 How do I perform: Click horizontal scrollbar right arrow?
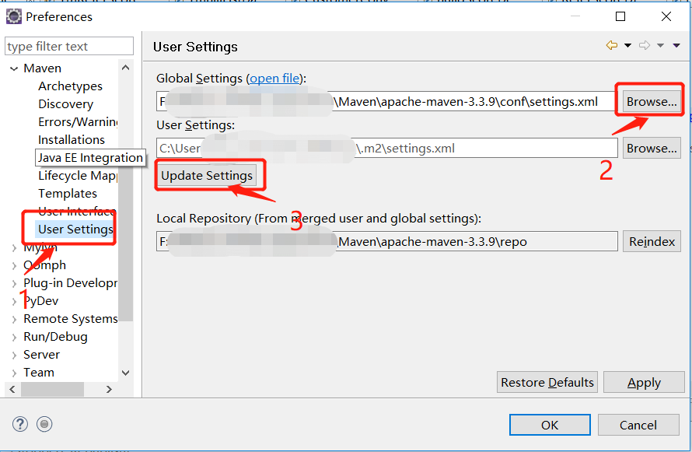[x=109, y=389]
